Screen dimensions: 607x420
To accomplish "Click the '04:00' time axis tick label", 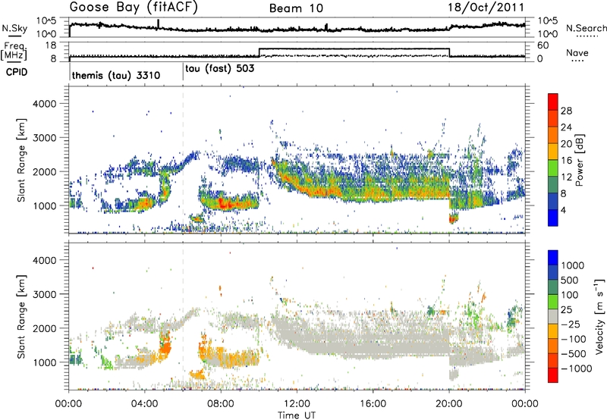I will point(145,404).
